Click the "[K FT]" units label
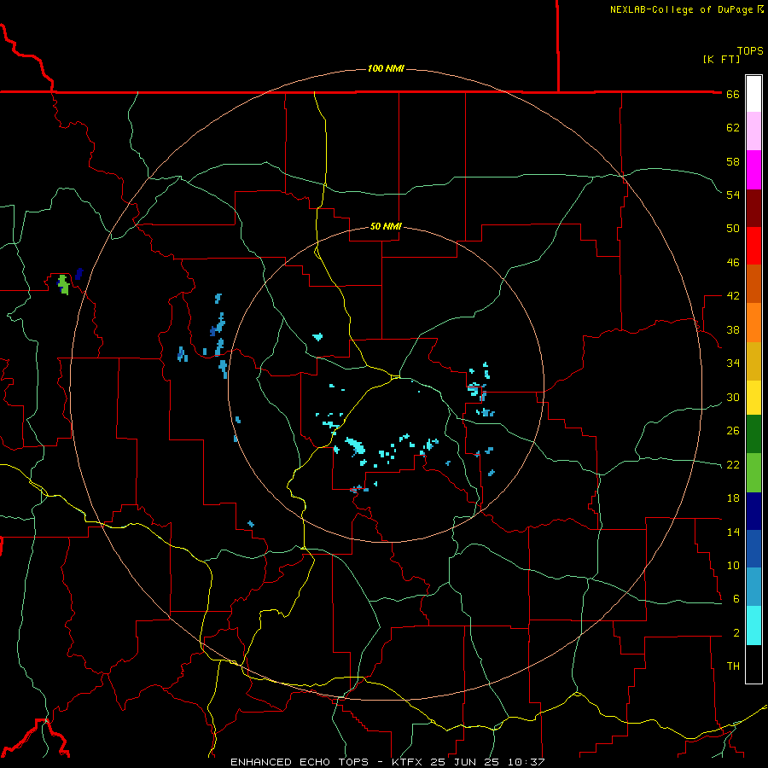The image size is (768, 768). click(721, 59)
